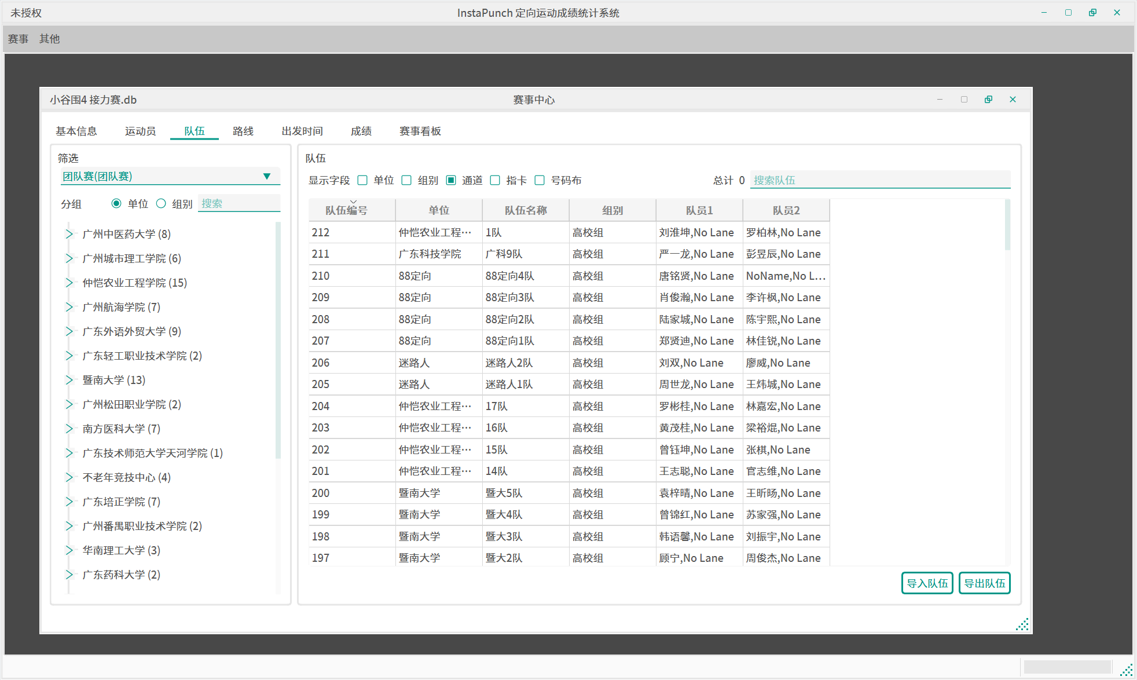Image resolution: width=1137 pixels, height=680 pixels.
Task: Expand 广州中医药大学 tree chevron
Action: point(69,234)
